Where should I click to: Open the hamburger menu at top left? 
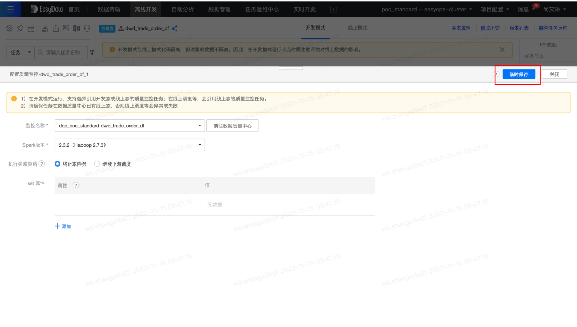tap(10, 9)
